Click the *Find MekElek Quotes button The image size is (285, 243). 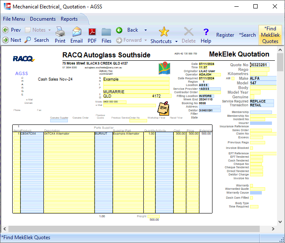pyautogui.click(x=270, y=35)
